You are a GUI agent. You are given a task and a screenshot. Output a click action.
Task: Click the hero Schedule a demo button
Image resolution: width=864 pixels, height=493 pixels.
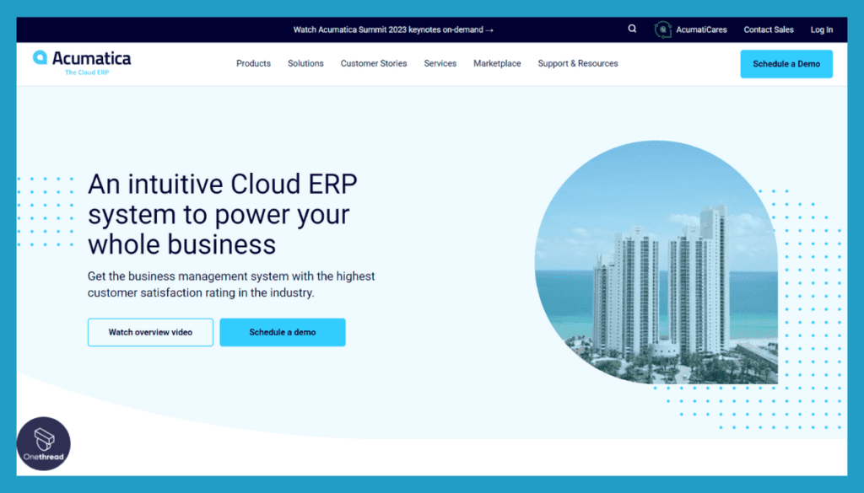283,332
